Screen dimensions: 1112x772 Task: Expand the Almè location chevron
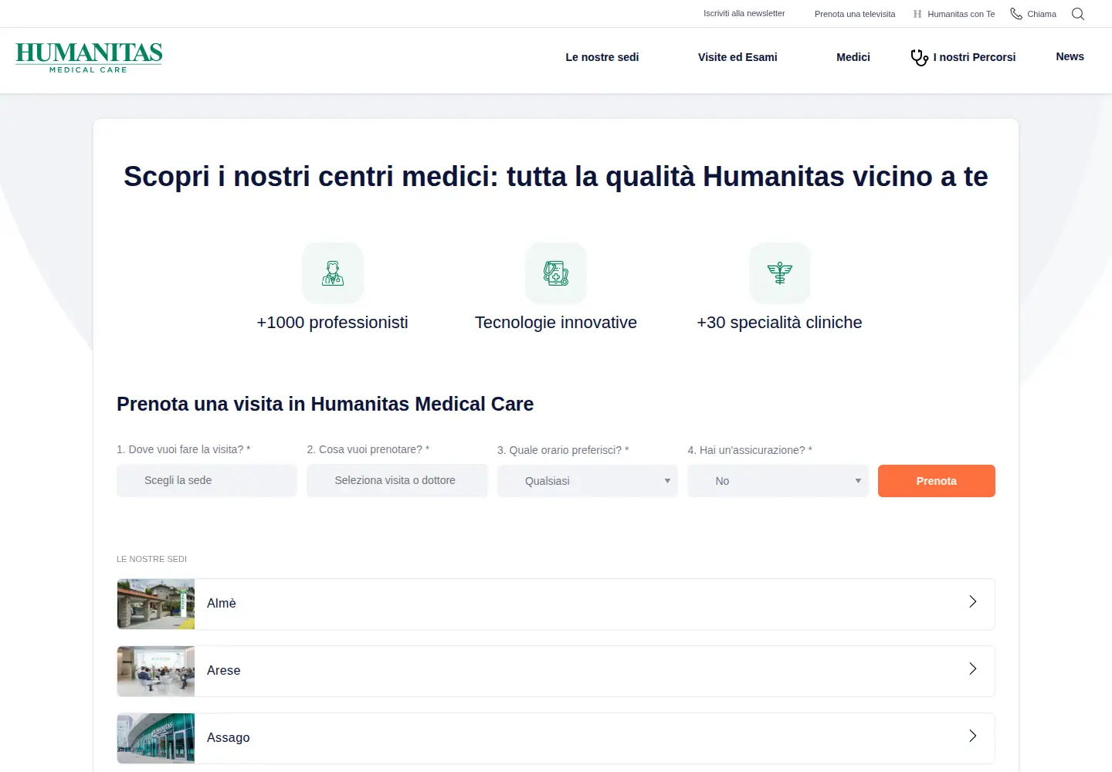pos(973,601)
